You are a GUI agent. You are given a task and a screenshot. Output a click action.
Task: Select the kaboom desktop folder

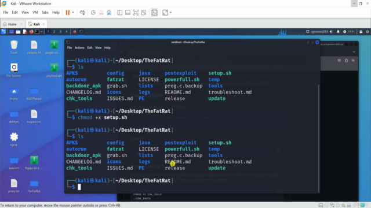[x=14, y=163]
